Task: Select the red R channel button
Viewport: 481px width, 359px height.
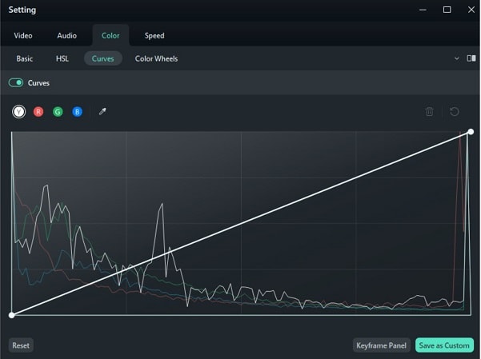Action: [x=38, y=112]
